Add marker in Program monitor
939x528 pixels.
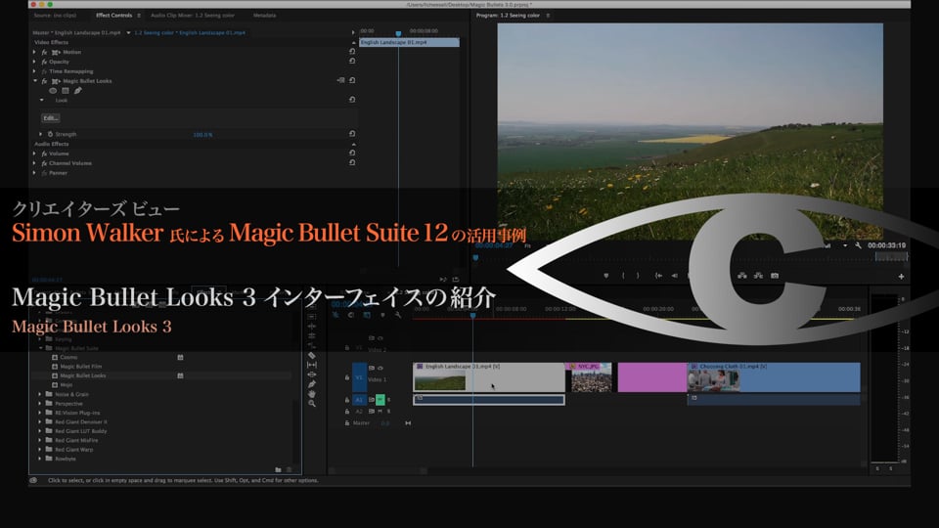tap(606, 276)
